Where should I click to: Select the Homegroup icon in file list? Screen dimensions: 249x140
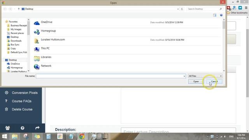click(37, 32)
